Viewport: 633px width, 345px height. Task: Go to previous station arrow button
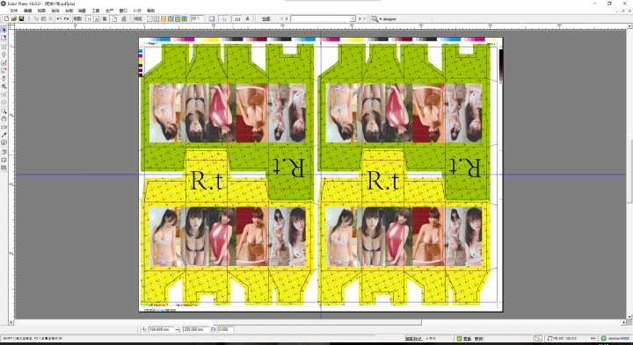point(287,18)
